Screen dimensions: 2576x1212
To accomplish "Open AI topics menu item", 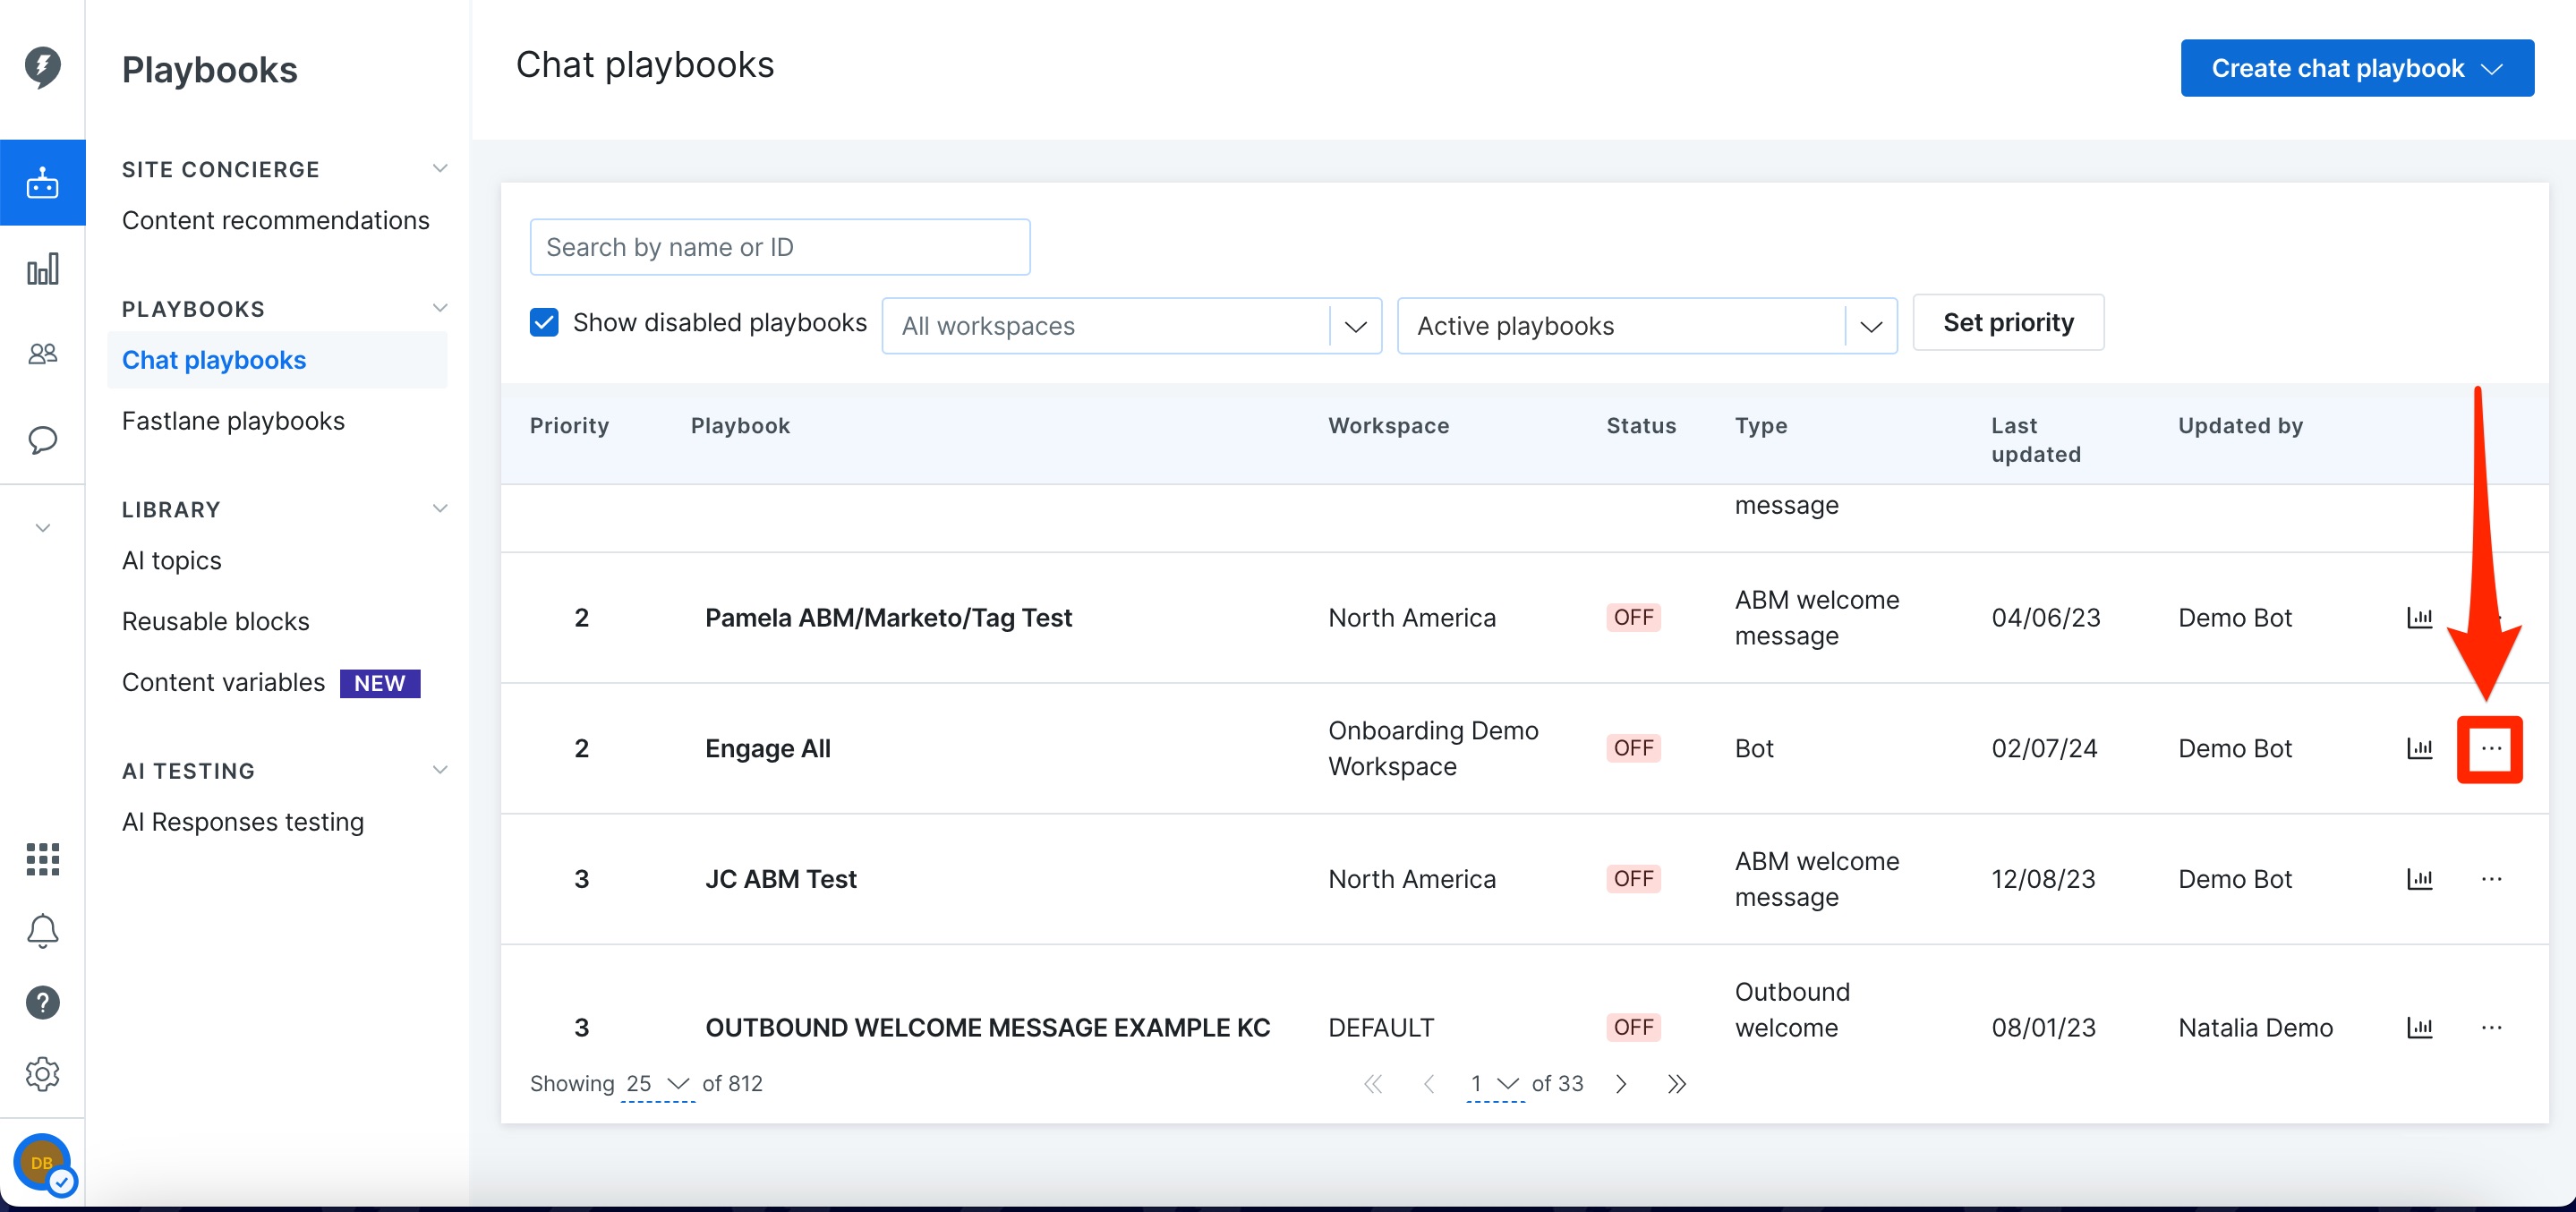I will pyautogui.click(x=172, y=561).
